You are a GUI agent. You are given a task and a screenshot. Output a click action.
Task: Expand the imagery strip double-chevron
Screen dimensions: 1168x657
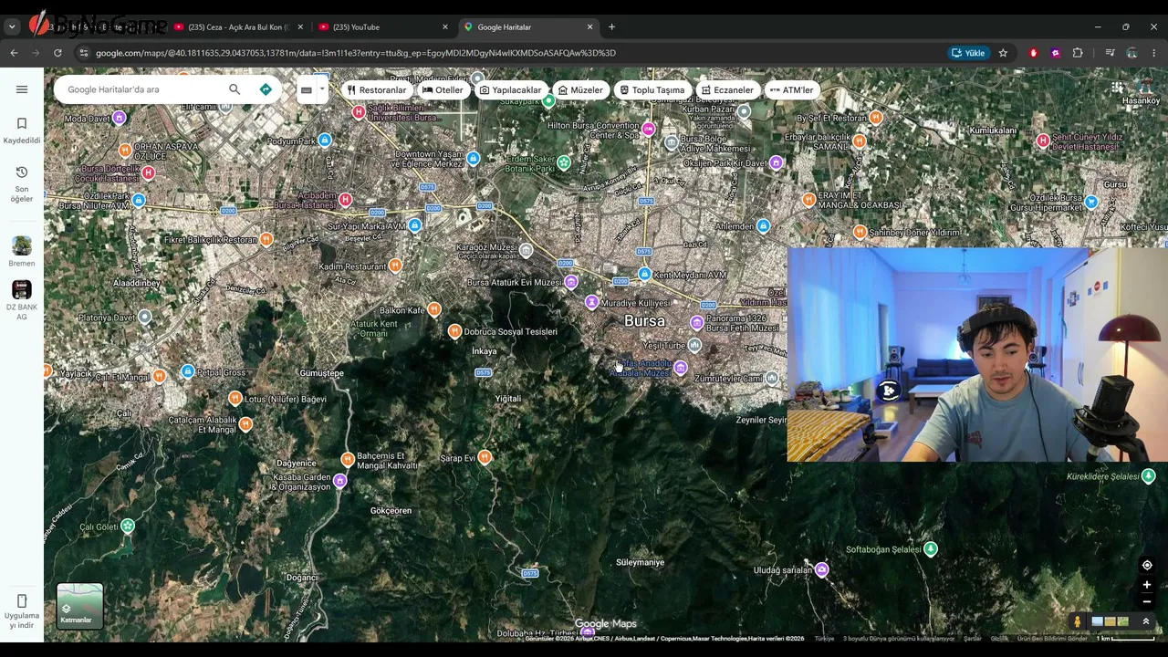pyautogui.click(x=1146, y=622)
